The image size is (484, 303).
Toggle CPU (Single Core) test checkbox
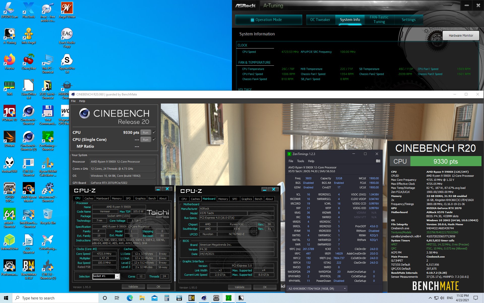[x=154, y=139]
